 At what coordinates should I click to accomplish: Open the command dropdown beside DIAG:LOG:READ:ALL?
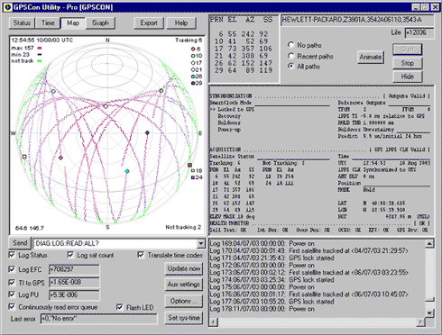point(201,244)
